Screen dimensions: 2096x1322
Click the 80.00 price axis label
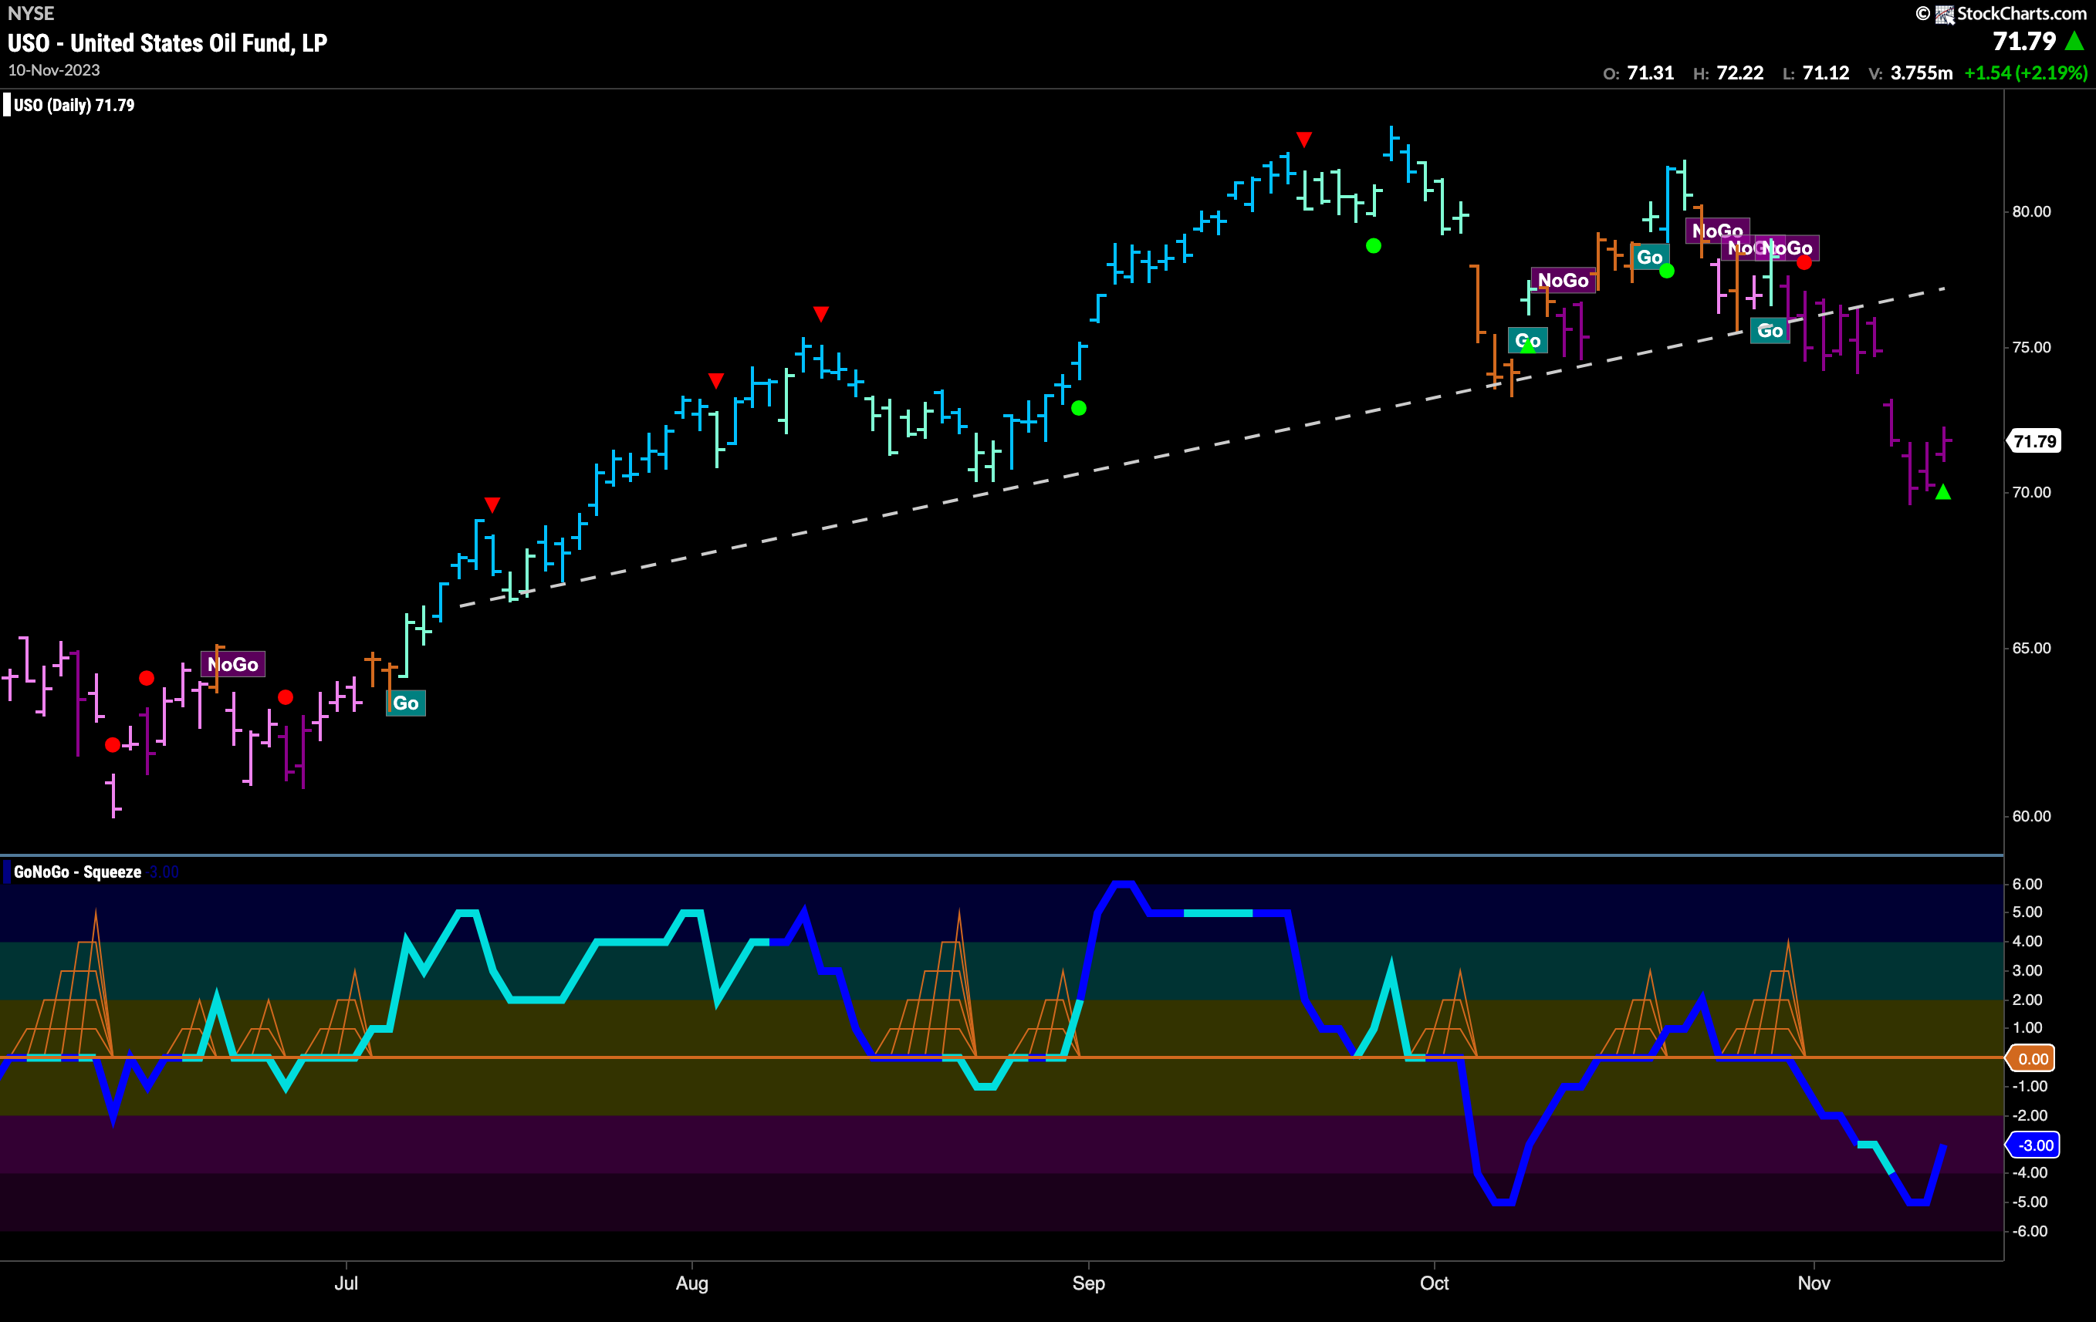2032,211
